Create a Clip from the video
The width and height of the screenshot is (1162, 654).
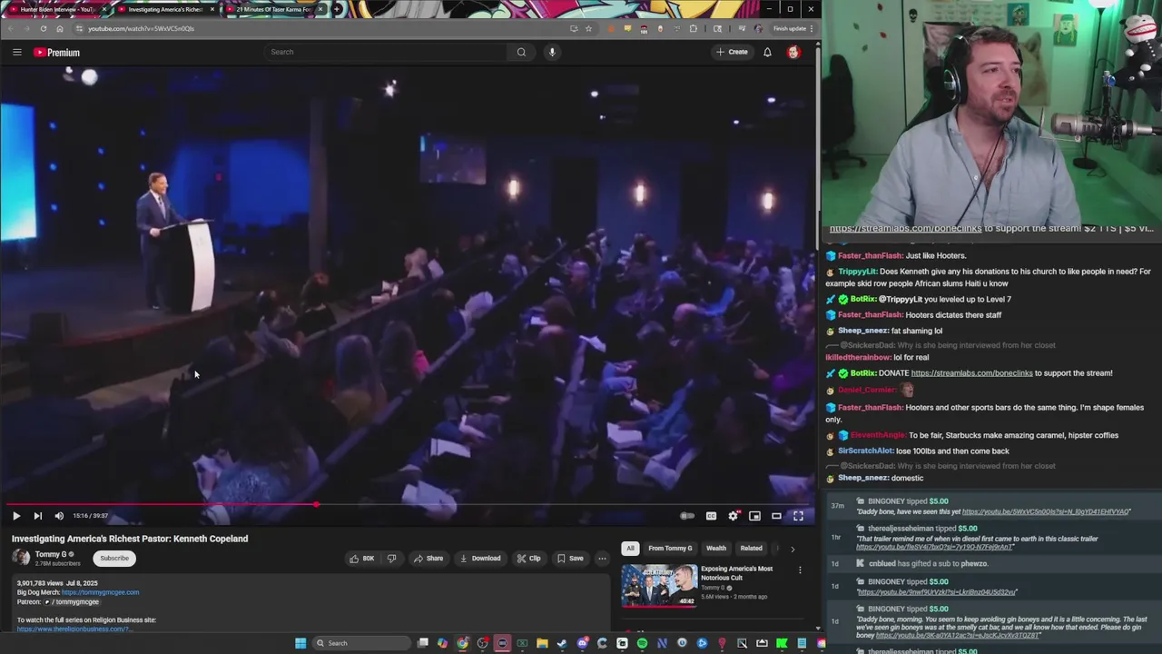pos(528,559)
